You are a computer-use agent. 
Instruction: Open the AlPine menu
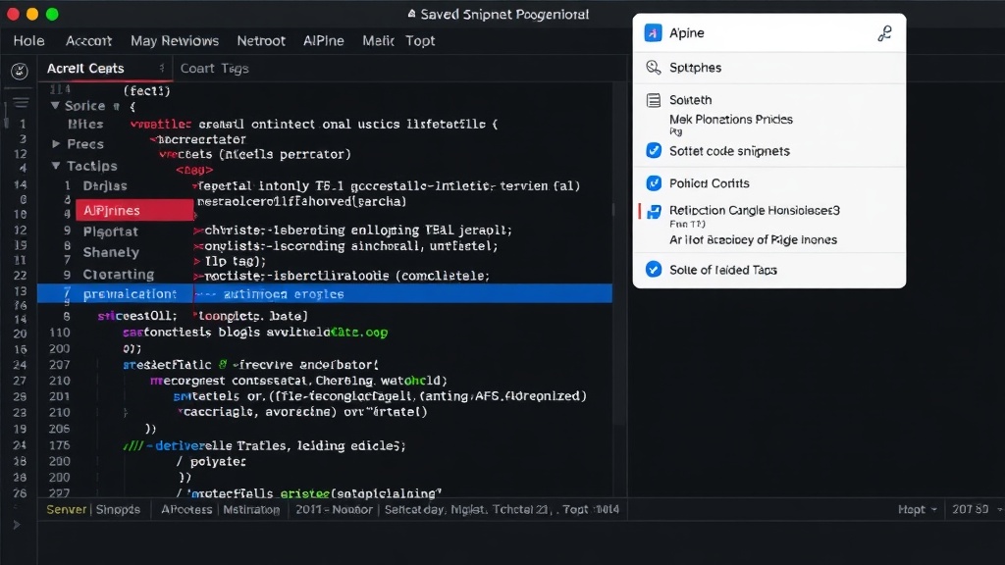coord(323,40)
